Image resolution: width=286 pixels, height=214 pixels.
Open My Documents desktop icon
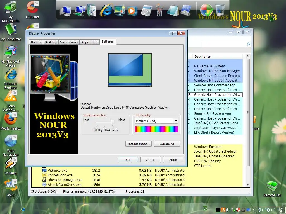pyautogui.click(x=10, y=11)
